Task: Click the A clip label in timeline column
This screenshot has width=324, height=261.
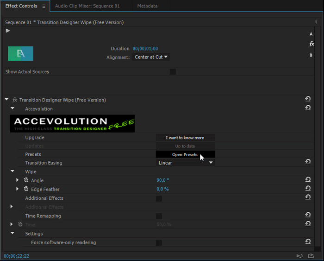Action: click(311, 34)
